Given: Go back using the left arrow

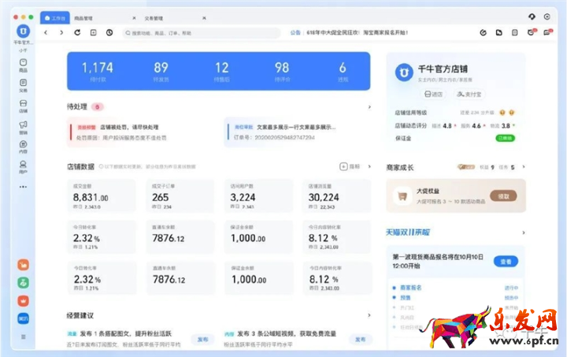Looking at the screenshot, I should click(46, 32).
